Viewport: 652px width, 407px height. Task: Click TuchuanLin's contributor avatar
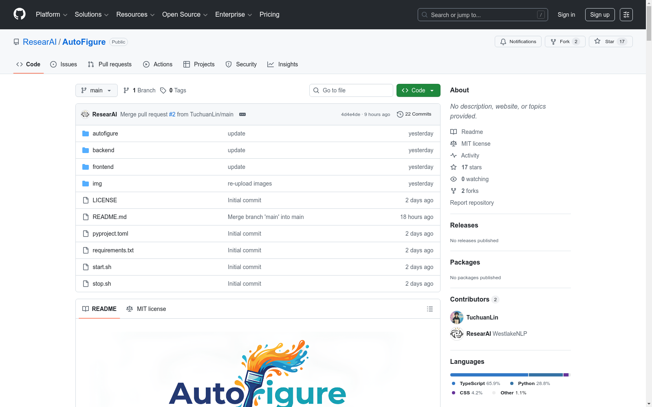pos(457,317)
